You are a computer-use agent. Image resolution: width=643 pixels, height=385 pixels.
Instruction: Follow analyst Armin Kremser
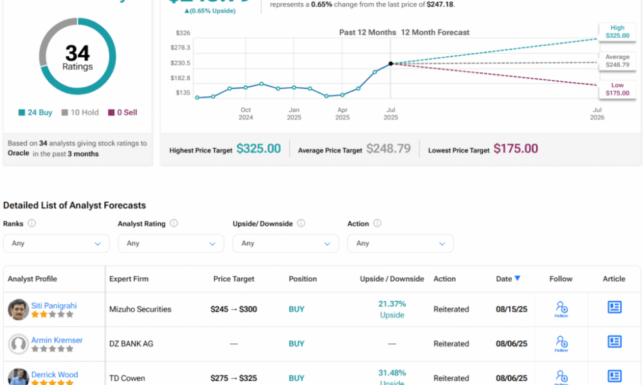coord(561,343)
